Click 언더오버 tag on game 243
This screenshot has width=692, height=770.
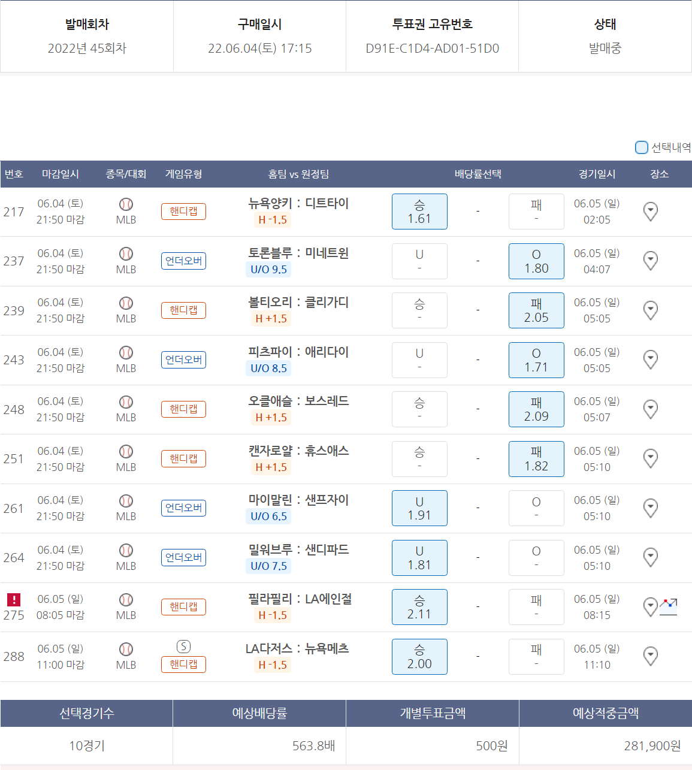pyautogui.click(x=183, y=360)
